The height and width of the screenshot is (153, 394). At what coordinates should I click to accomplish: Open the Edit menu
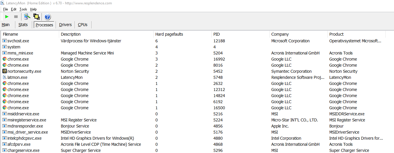(14, 9)
